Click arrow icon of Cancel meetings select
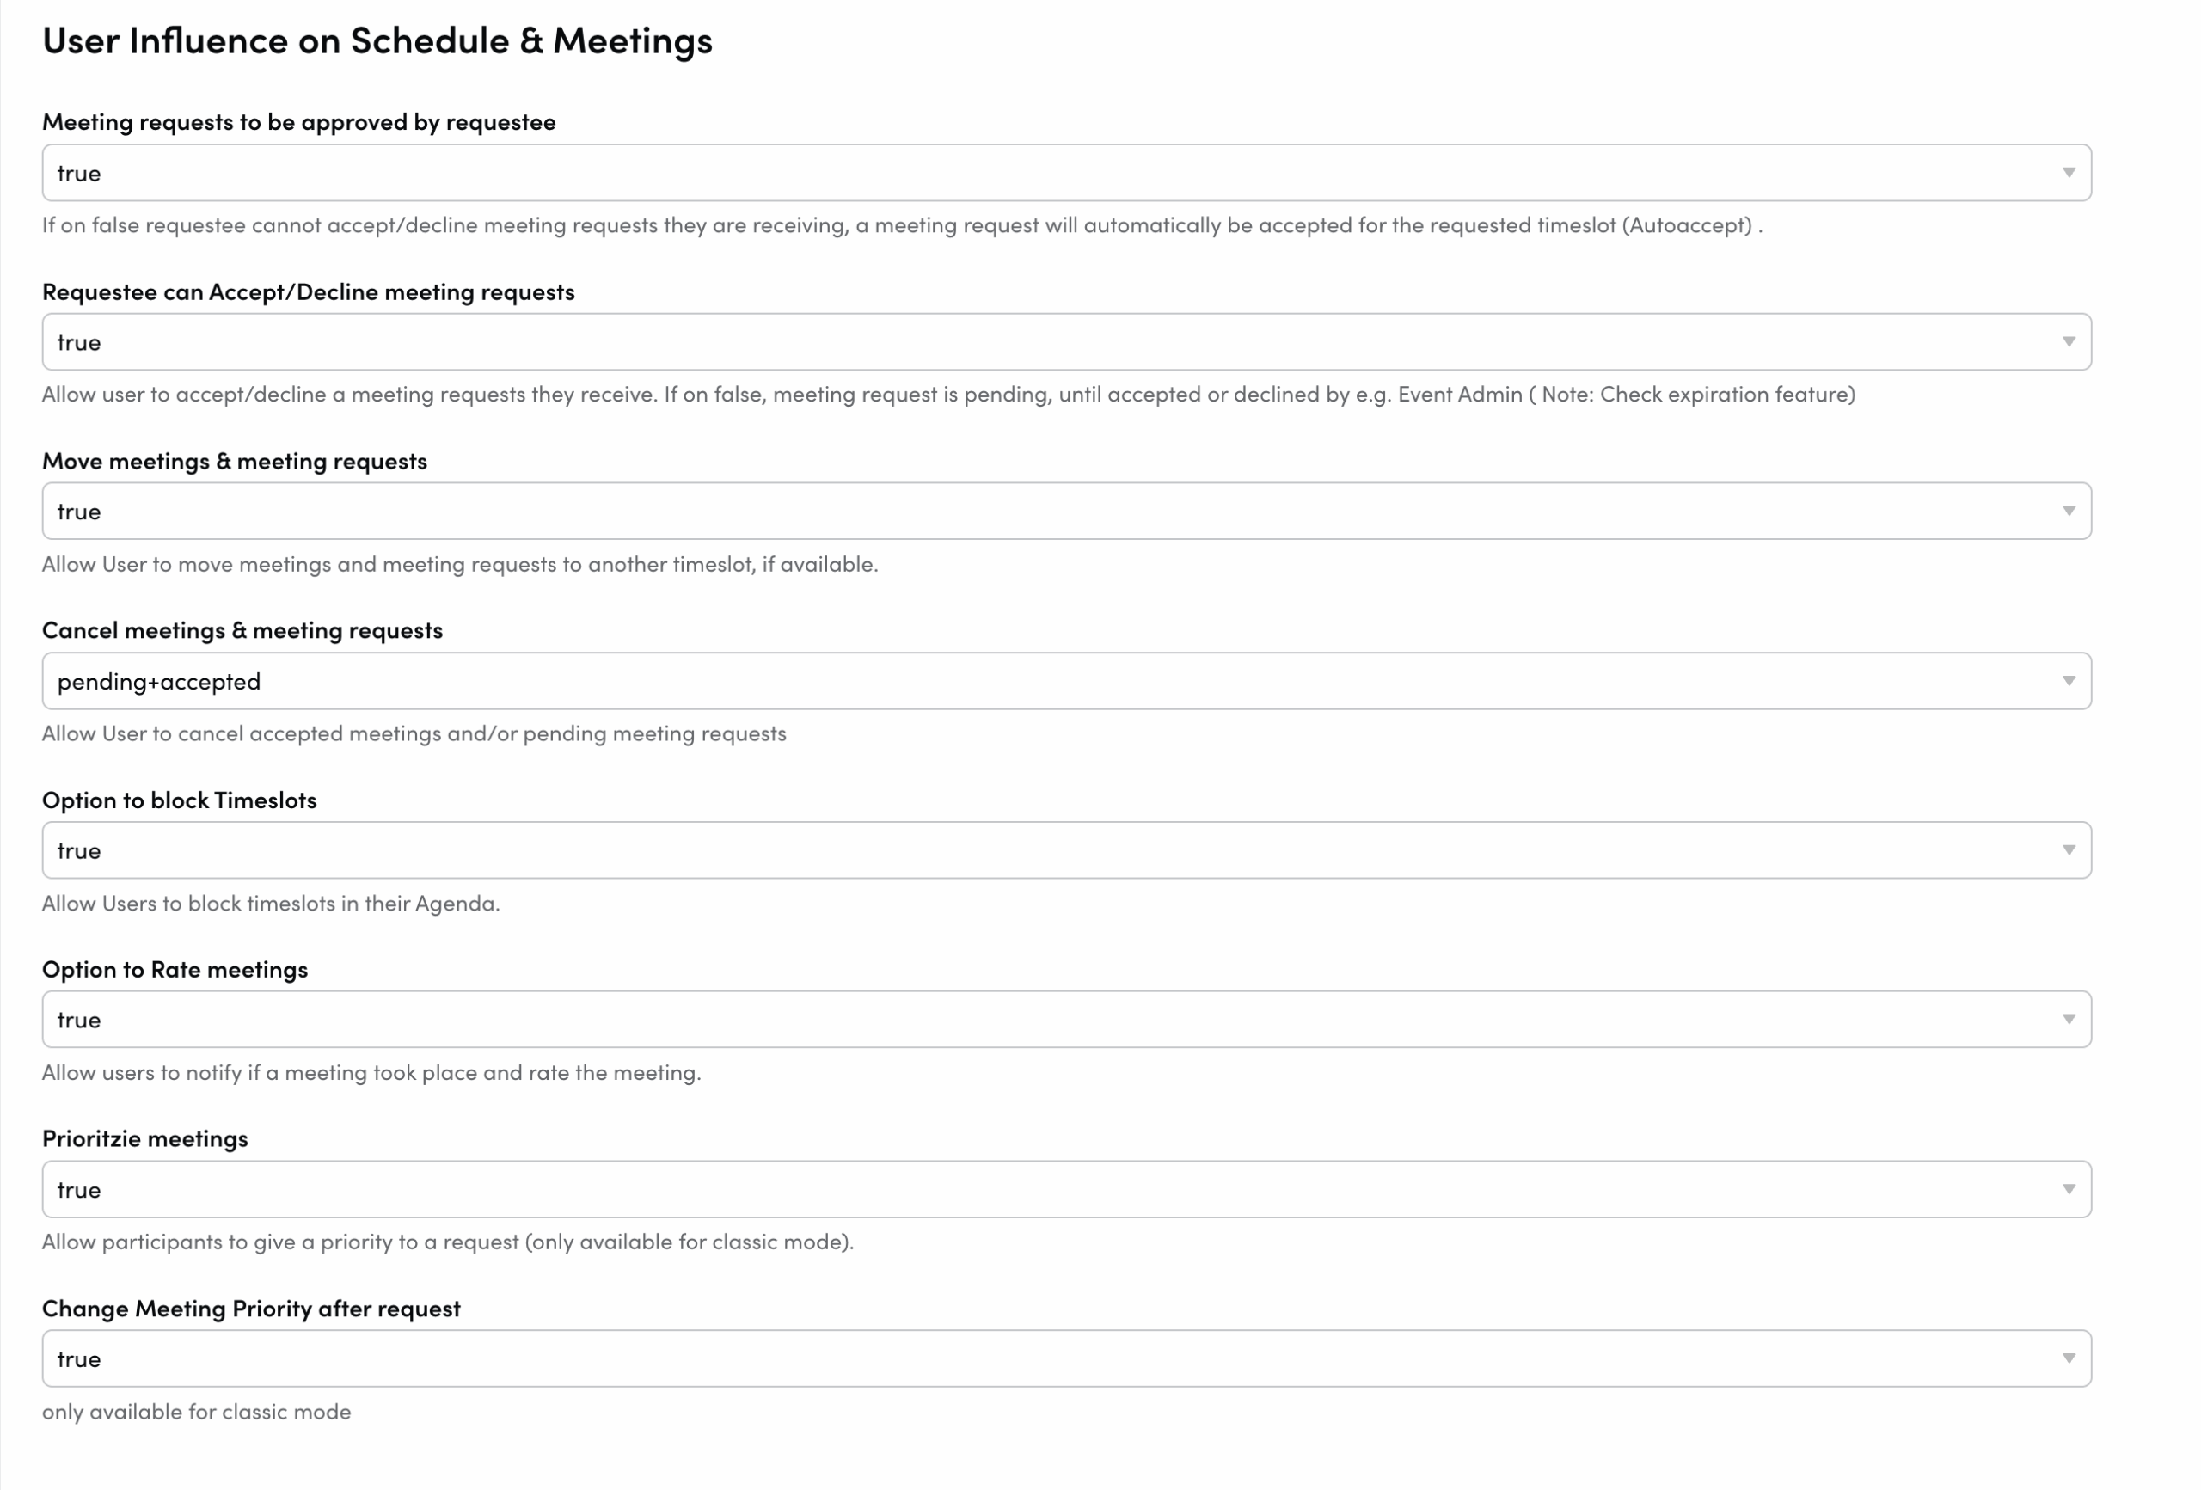Viewport: 2201px width, 1490px height. point(2069,681)
